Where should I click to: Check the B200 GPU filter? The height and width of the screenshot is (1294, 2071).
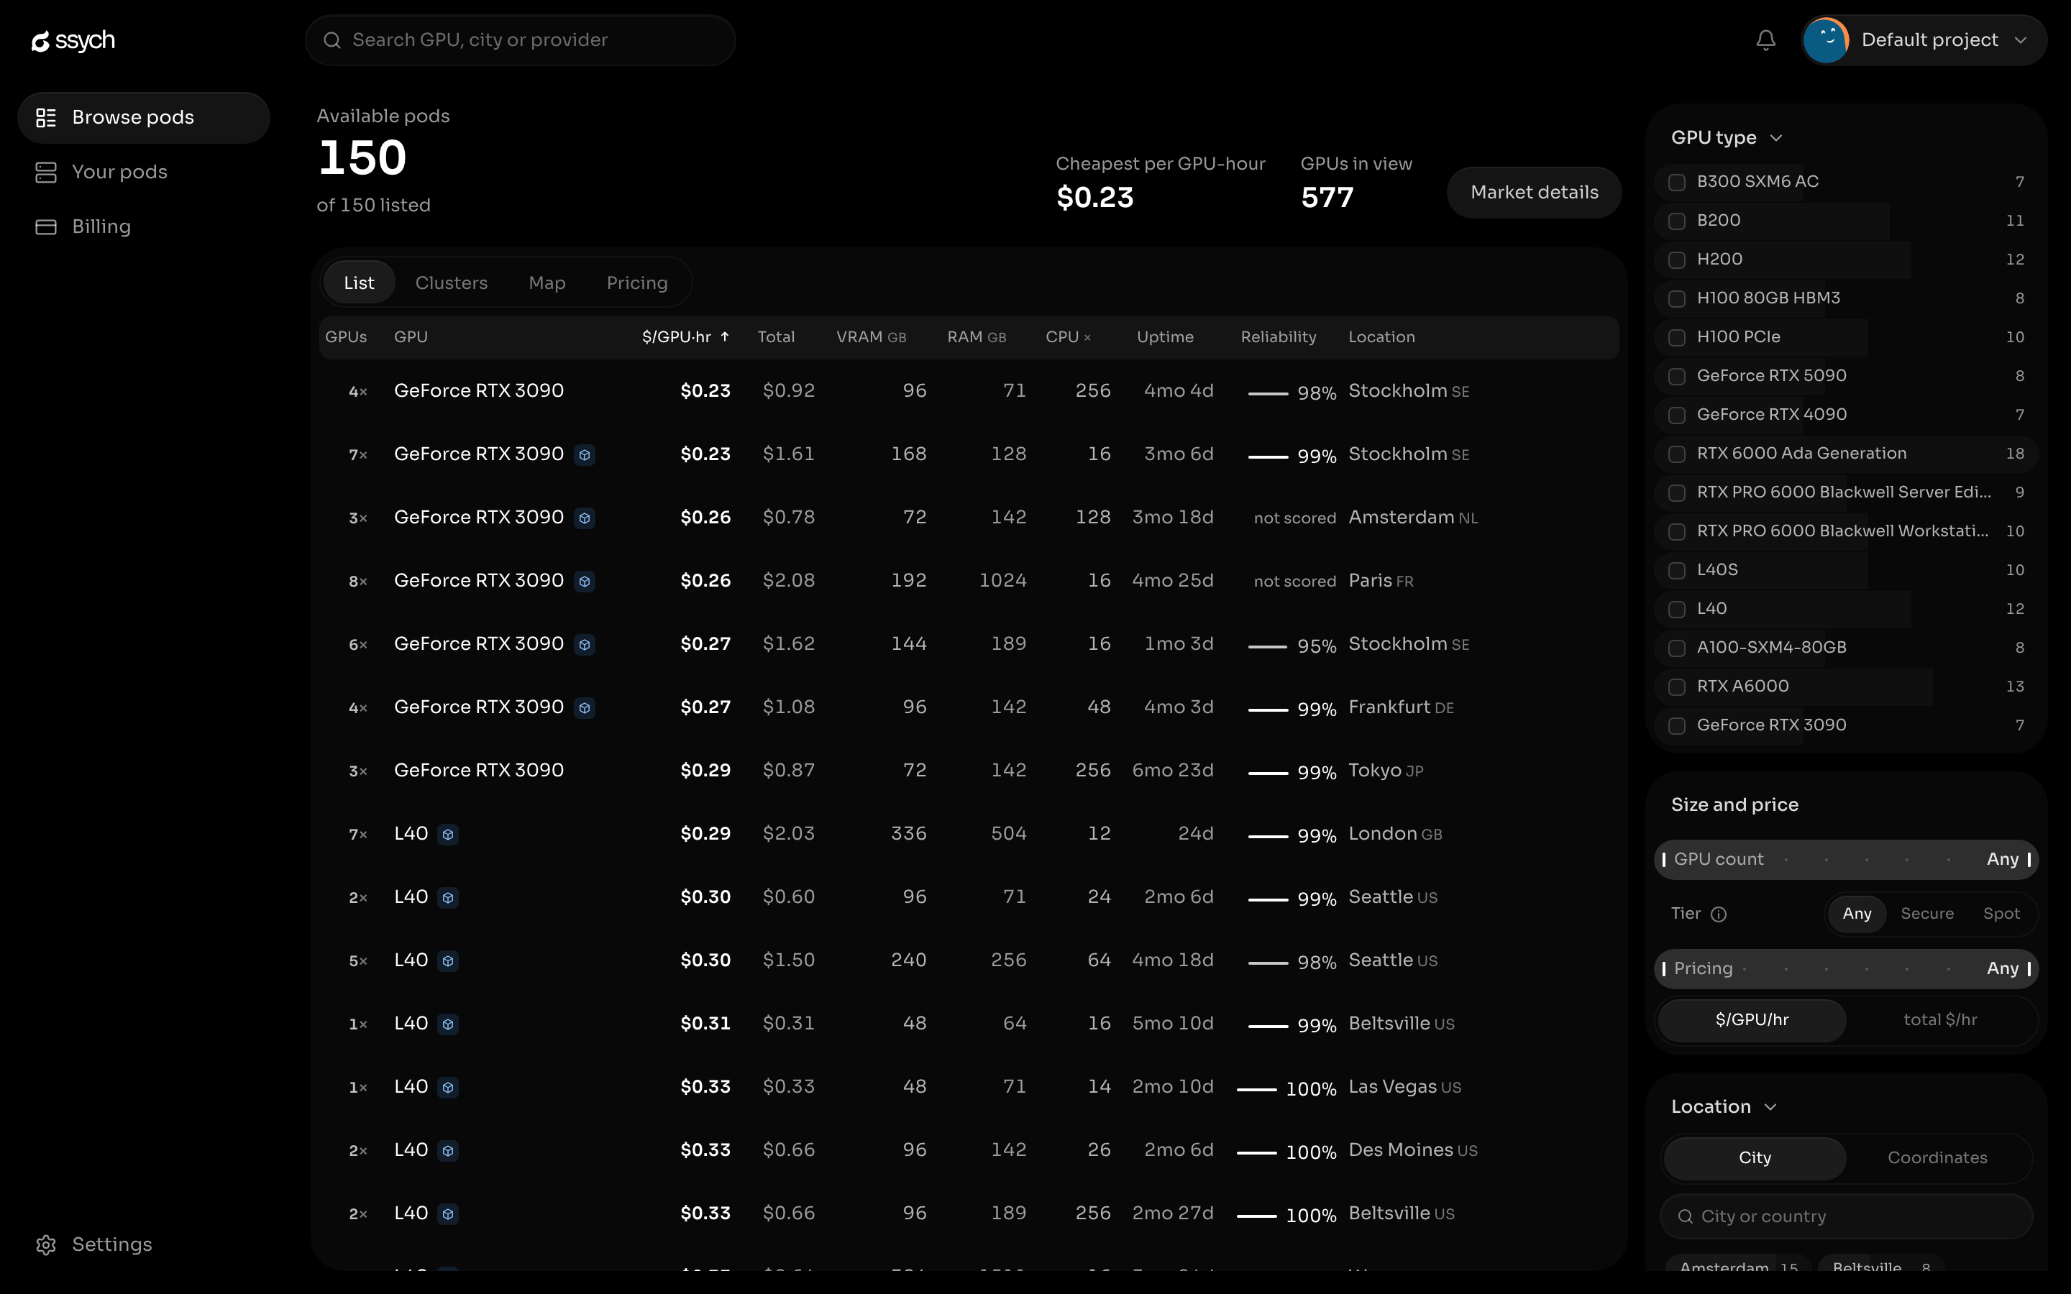[1676, 221]
